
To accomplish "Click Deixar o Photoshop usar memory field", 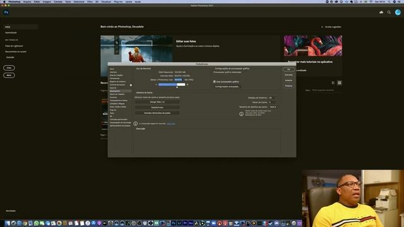I will 178,80.
